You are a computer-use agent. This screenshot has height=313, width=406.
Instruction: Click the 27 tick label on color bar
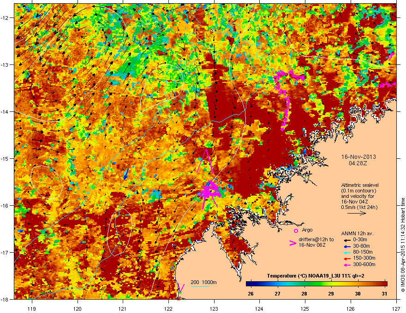tap(278, 294)
